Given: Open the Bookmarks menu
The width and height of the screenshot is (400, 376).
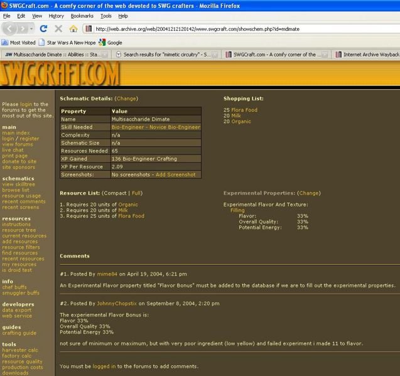Looking at the screenshot, I should point(81,16).
